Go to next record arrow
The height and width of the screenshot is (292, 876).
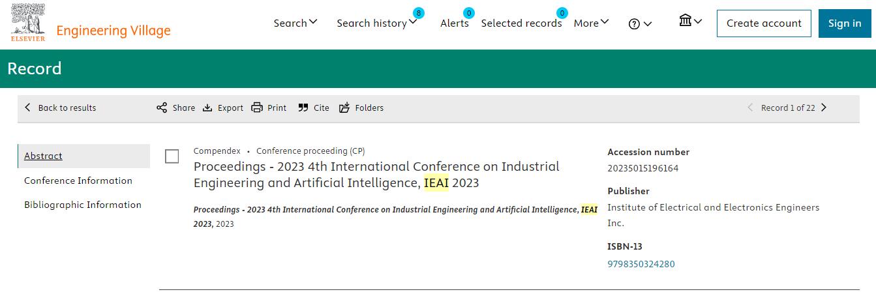click(x=824, y=108)
